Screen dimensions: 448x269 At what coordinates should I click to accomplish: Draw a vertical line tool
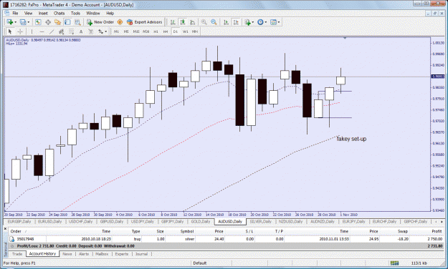[32, 31]
